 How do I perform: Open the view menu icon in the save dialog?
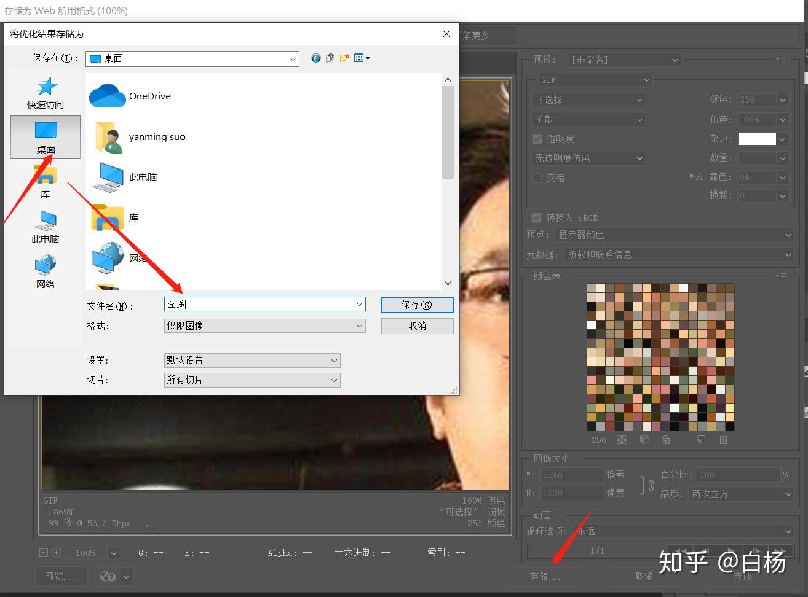[362, 58]
